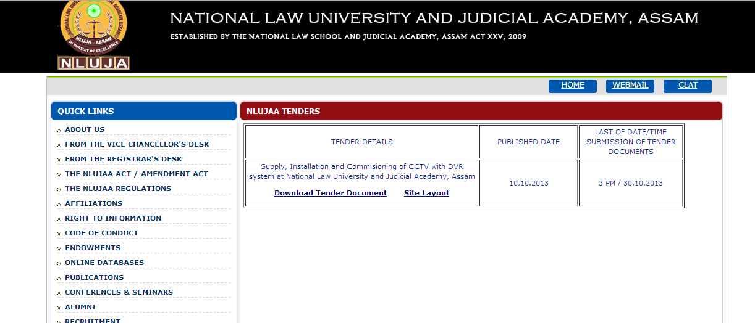View The NLUJAA Act / Amendment Act
The image size is (755, 323).
[x=137, y=174]
